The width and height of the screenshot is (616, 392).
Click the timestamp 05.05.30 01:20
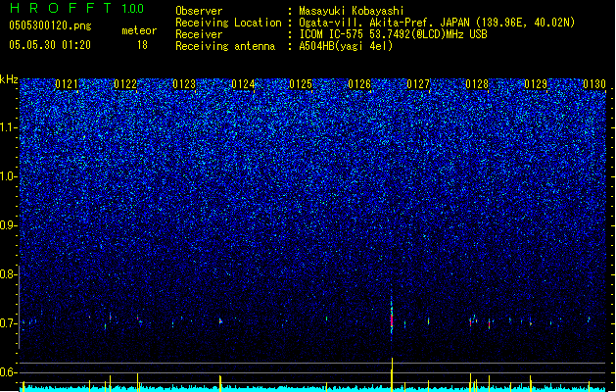point(50,45)
